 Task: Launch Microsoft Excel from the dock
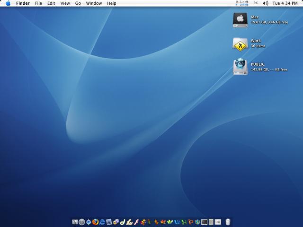[184, 222]
